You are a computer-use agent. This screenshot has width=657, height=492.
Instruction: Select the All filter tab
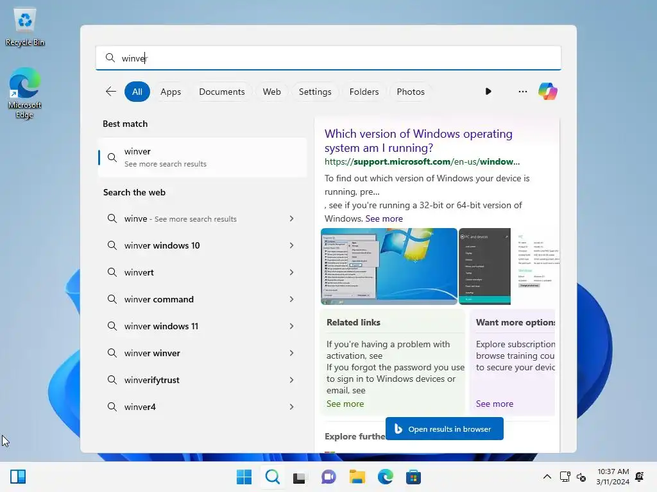[x=137, y=92]
